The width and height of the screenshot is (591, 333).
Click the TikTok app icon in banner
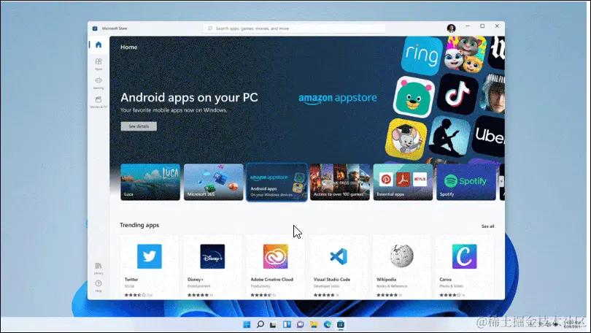tap(457, 94)
